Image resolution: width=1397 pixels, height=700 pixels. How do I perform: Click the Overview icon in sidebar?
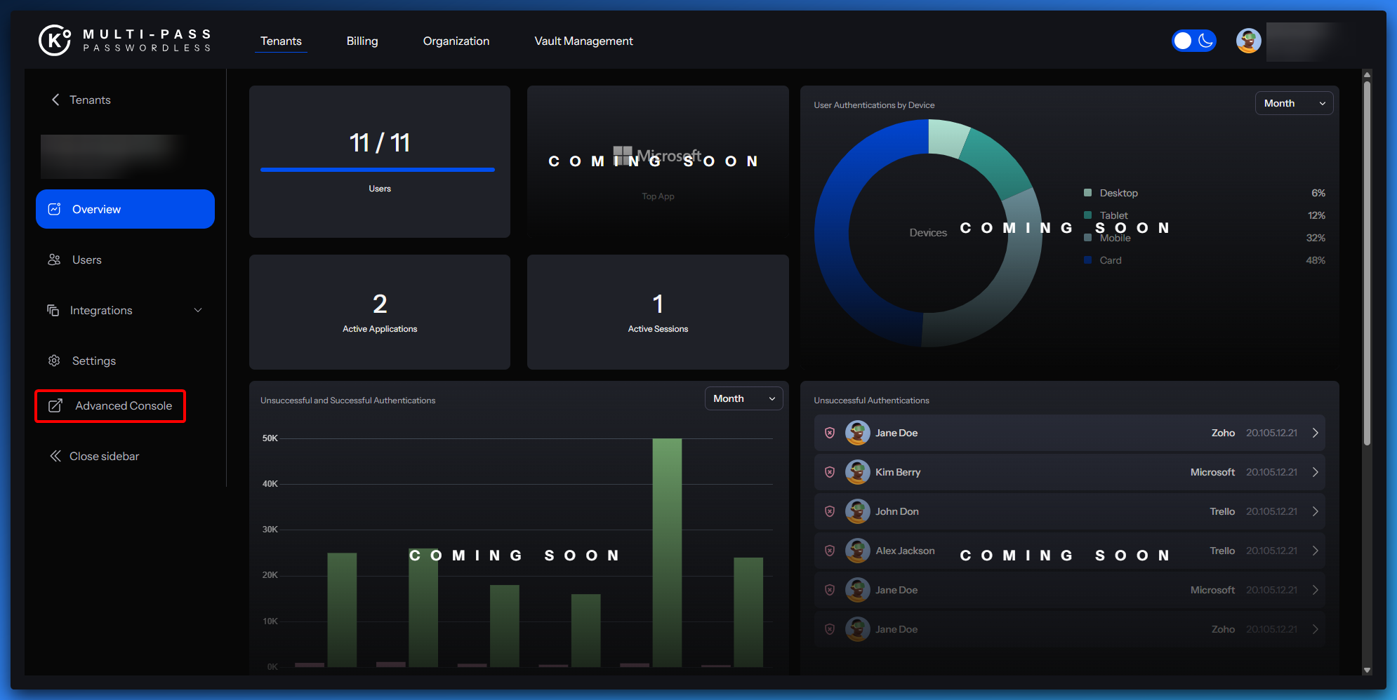click(54, 209)
